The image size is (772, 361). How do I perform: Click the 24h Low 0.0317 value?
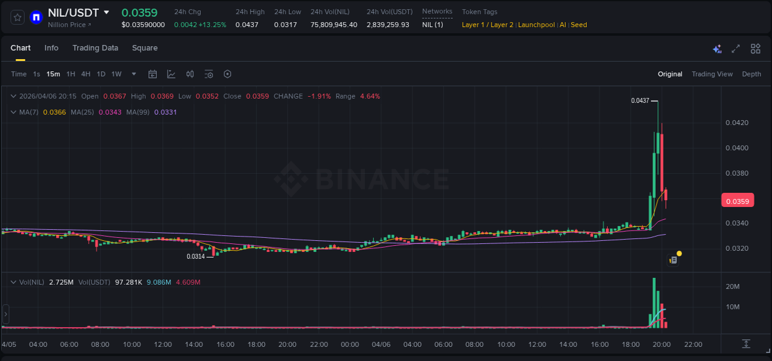point(285,25)
